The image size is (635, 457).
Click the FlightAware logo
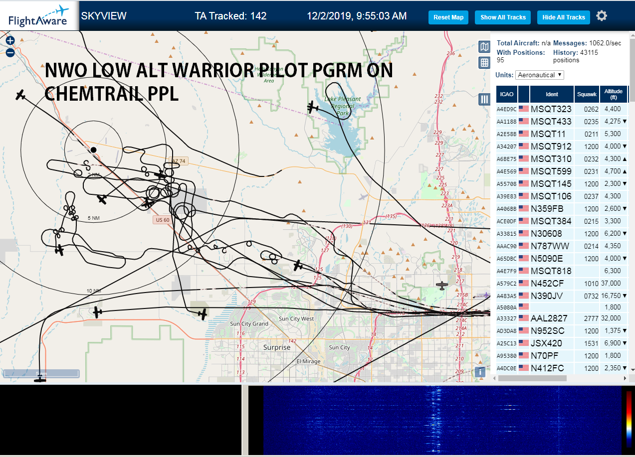(39, 15)
